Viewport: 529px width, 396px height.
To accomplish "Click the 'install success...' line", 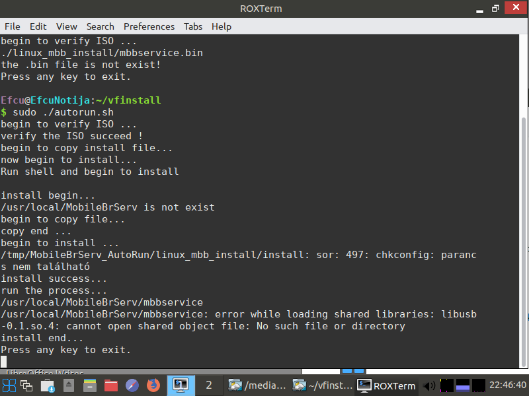I will [54, 279].
